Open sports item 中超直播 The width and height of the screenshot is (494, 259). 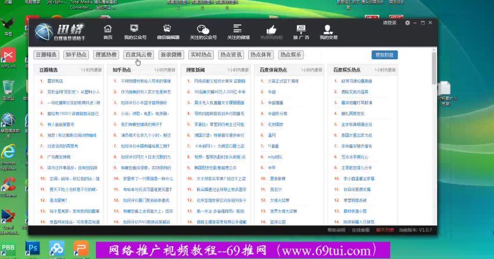pos(275,103)
